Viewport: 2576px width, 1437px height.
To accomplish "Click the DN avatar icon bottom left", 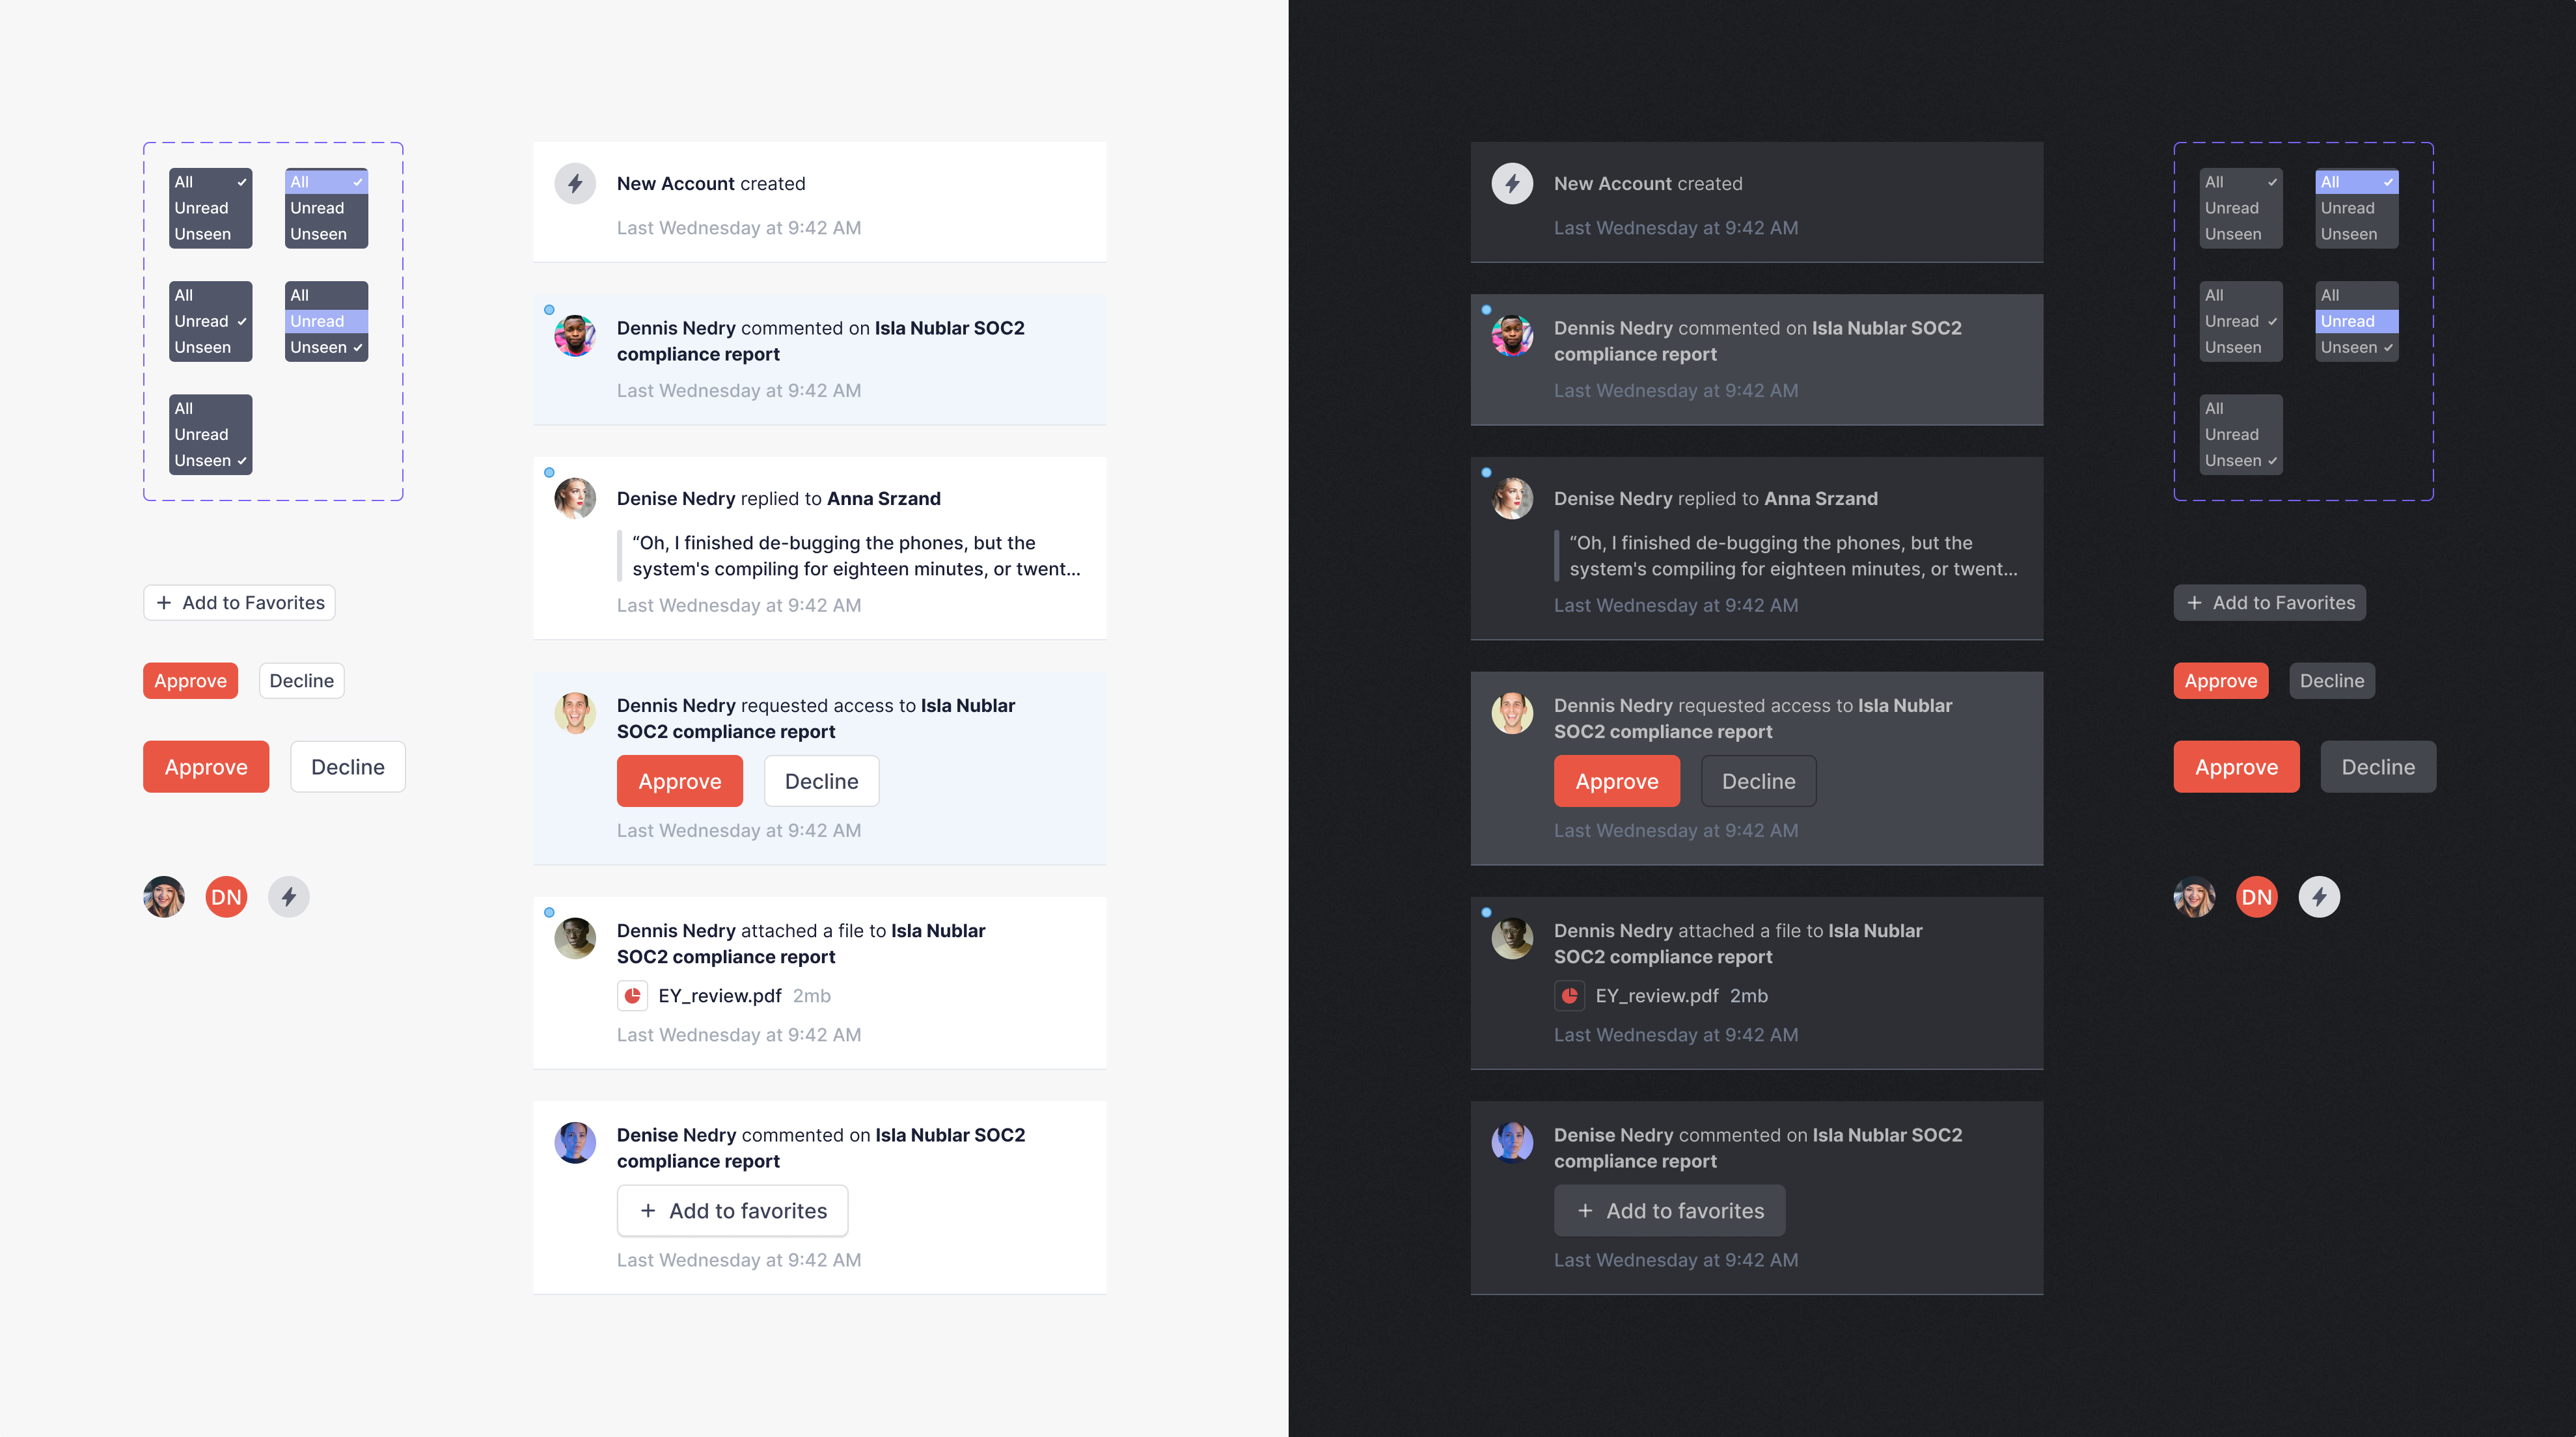I will (x=226, y=896).
